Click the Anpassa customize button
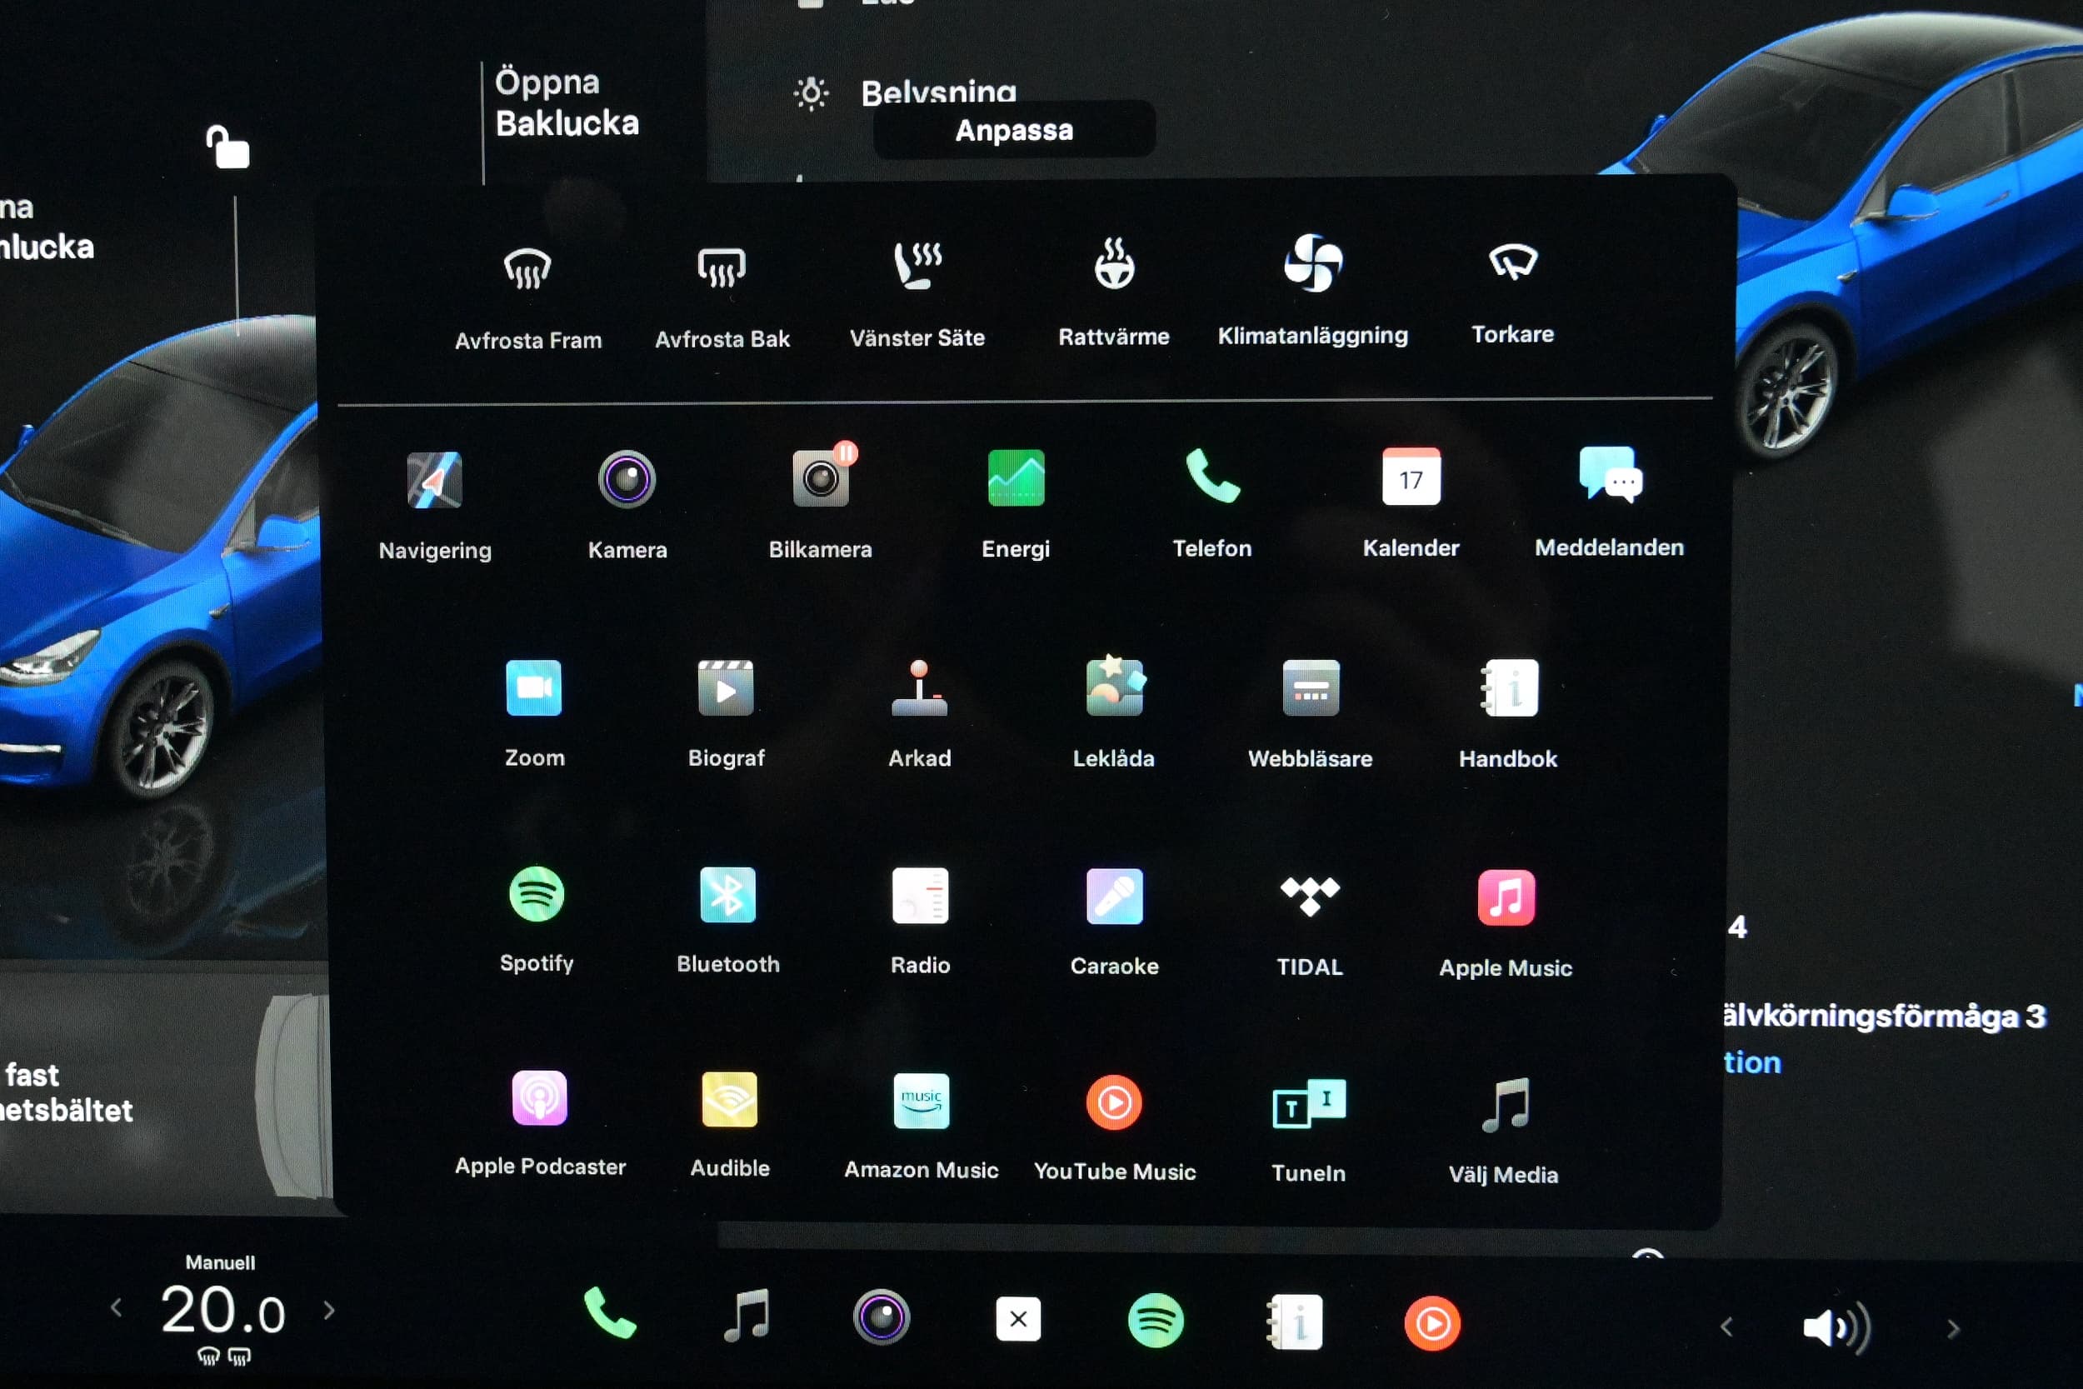The height and width of the screenshot is (1389, 2083). coord(1014,130)
